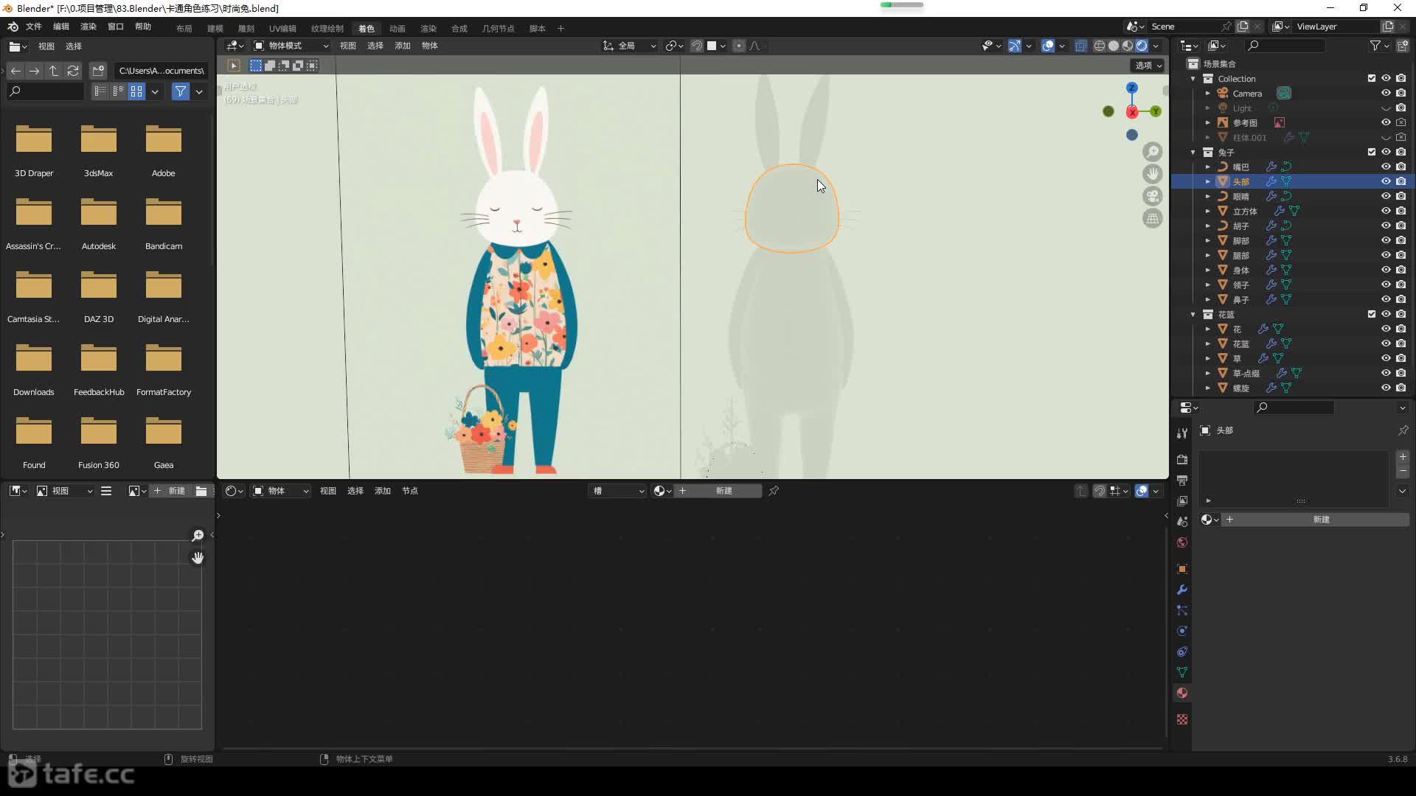
Task: Hide the 头部 object in viewport
Action: point(1386,181)
